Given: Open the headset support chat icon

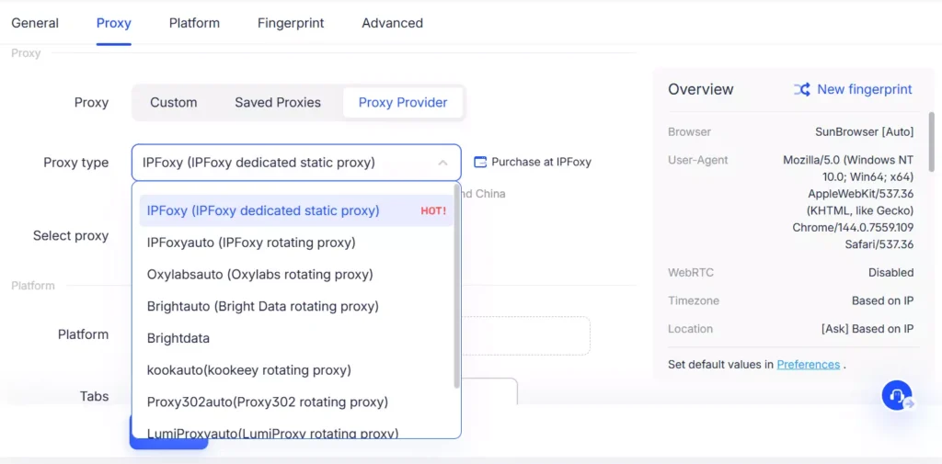Looking at the screenshot, I should pyautogui.click(x=896, y=395).
